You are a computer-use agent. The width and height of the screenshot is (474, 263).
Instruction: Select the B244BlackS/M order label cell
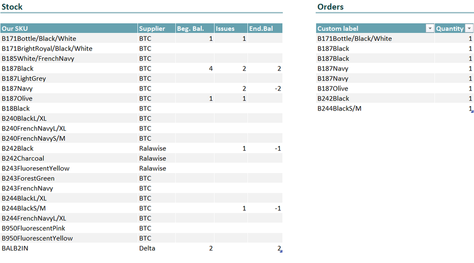375,109
